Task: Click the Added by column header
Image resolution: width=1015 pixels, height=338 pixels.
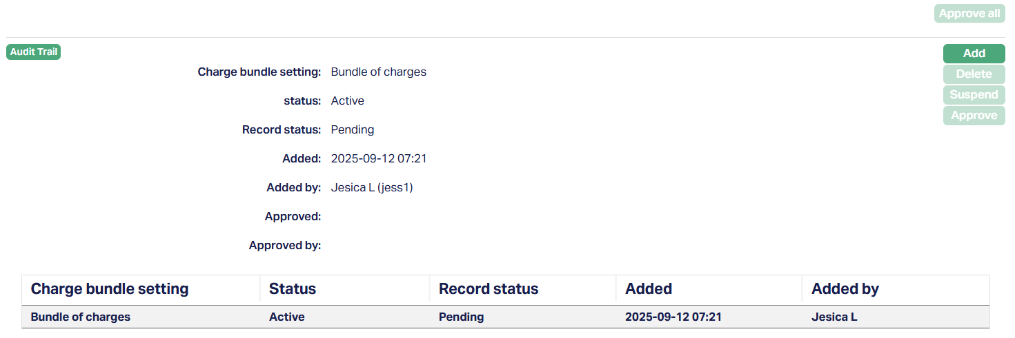Action: [845, 289]
